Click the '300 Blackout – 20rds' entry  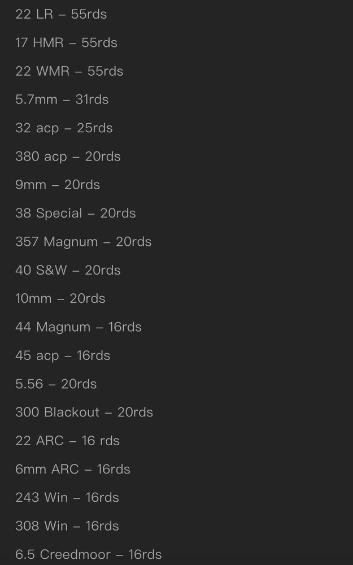tap(84, 412)
